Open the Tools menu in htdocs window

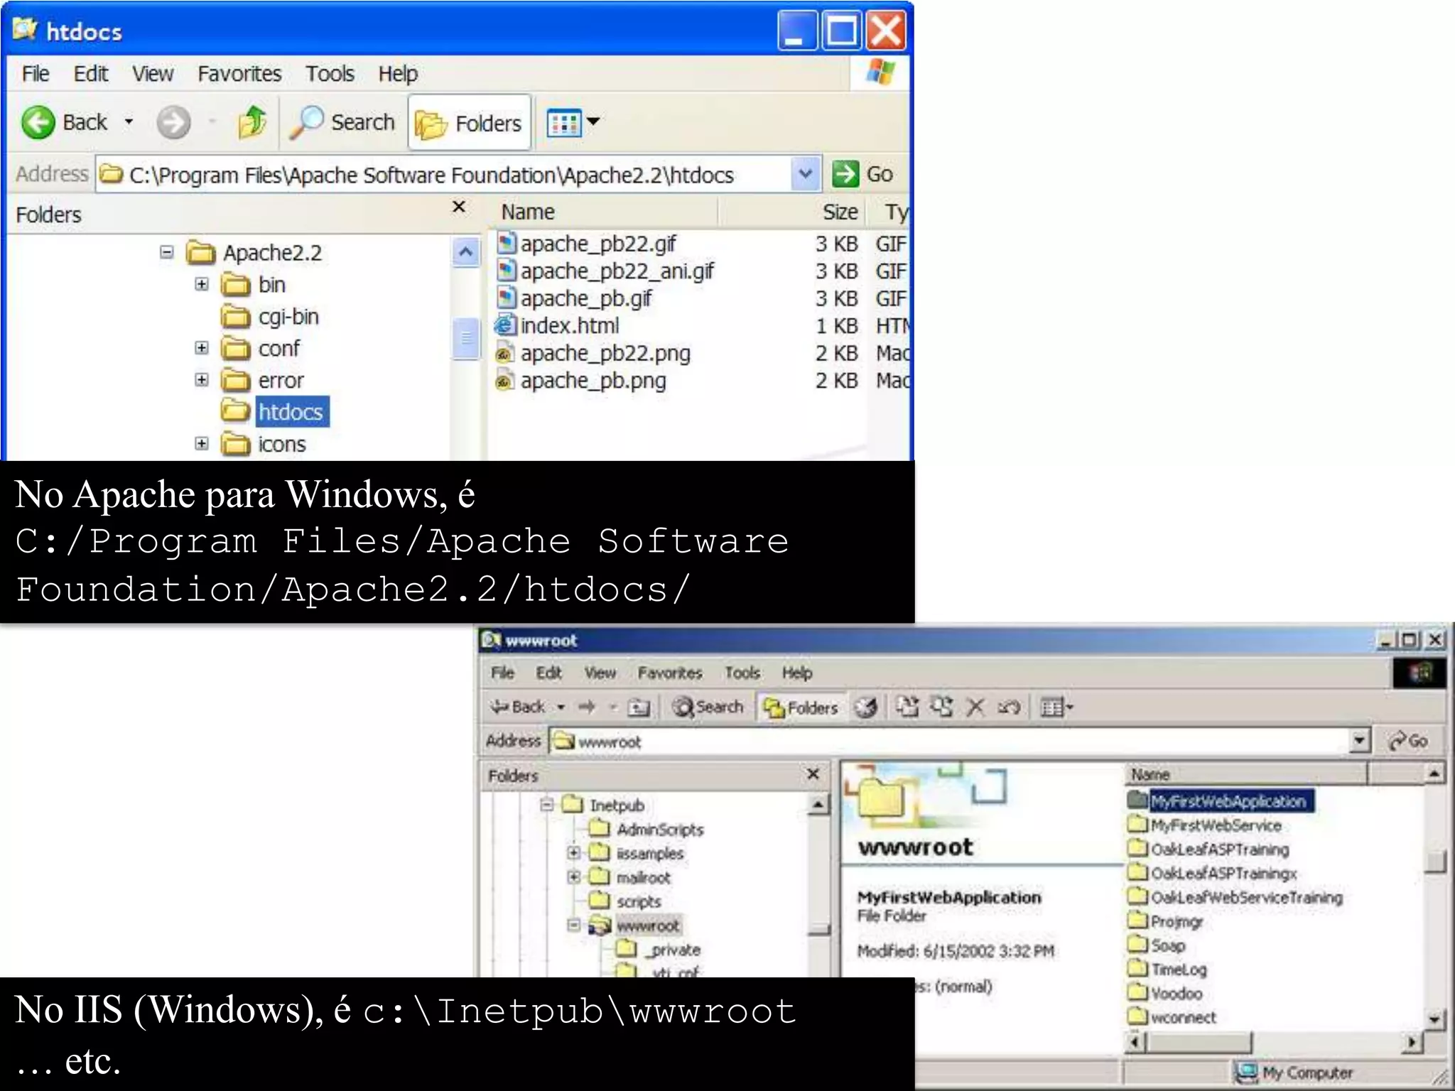click(x=330, y=74)
